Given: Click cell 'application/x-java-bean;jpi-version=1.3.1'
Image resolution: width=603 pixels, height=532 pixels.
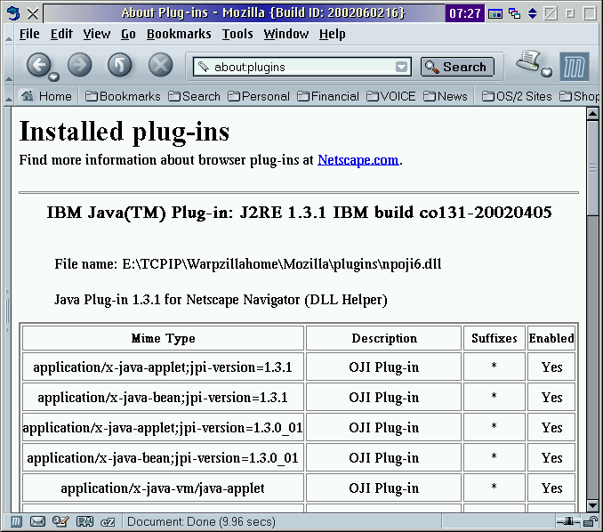Looking at the screenshot, I should [163, 397].
